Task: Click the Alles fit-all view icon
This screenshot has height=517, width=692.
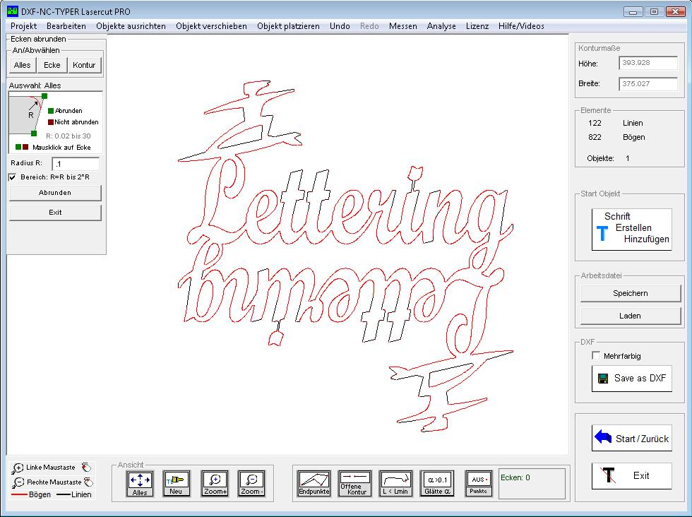Action: (140, 484)
